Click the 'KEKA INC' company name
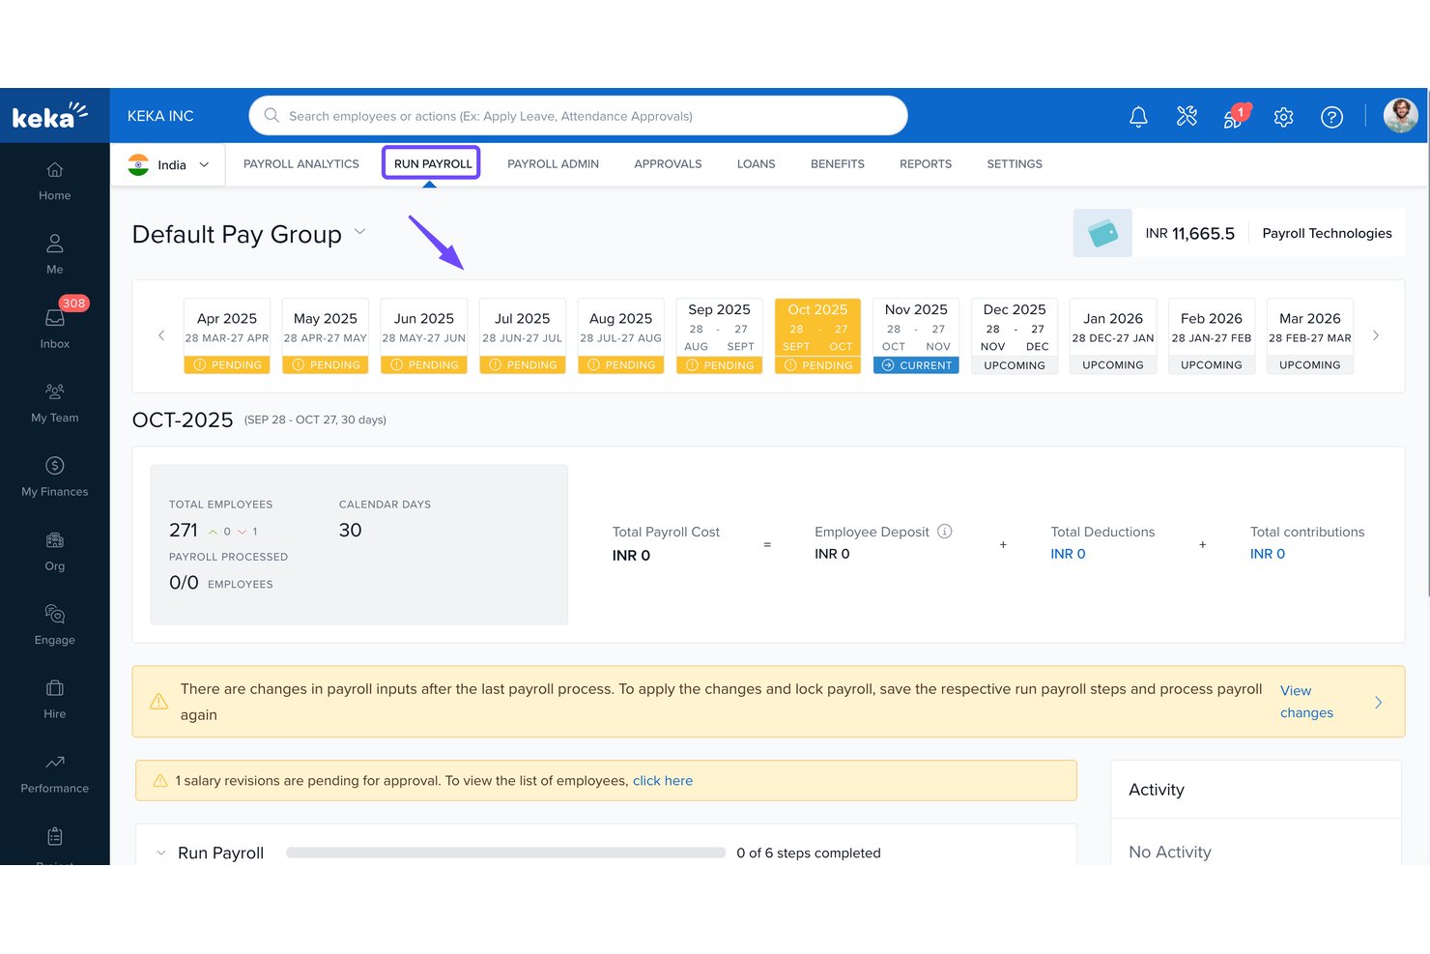 (160, 116)
